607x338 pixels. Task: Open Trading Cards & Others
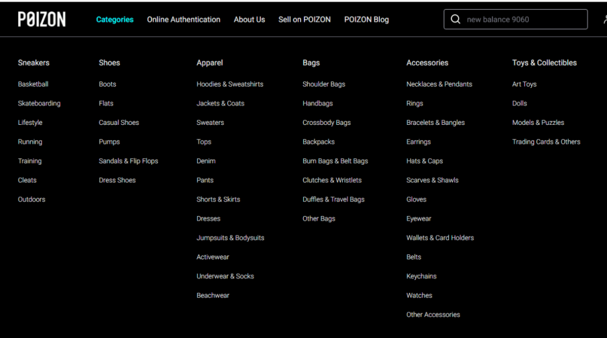coord(546,142)
